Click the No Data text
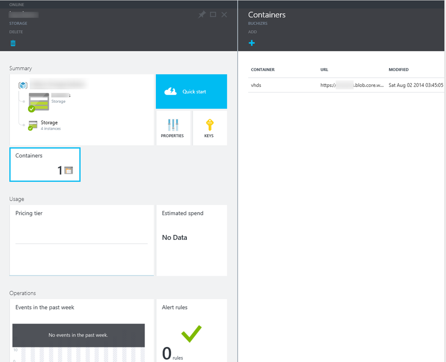446x362 pixels. [x=174, y=238]
